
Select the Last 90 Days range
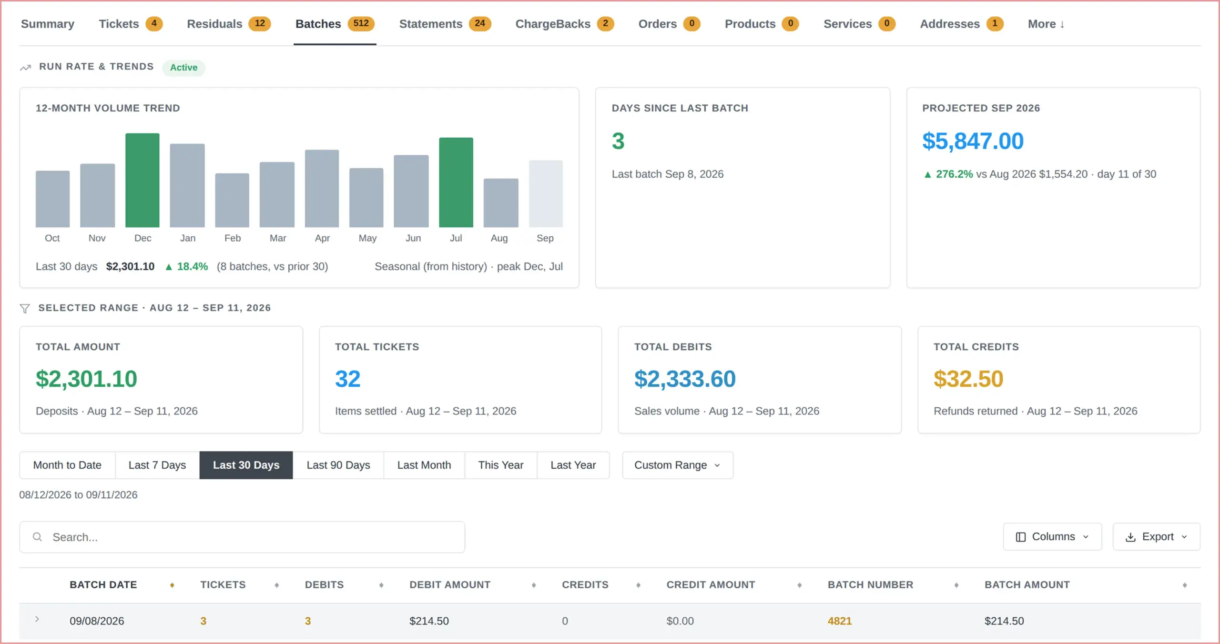click(338, 465)
